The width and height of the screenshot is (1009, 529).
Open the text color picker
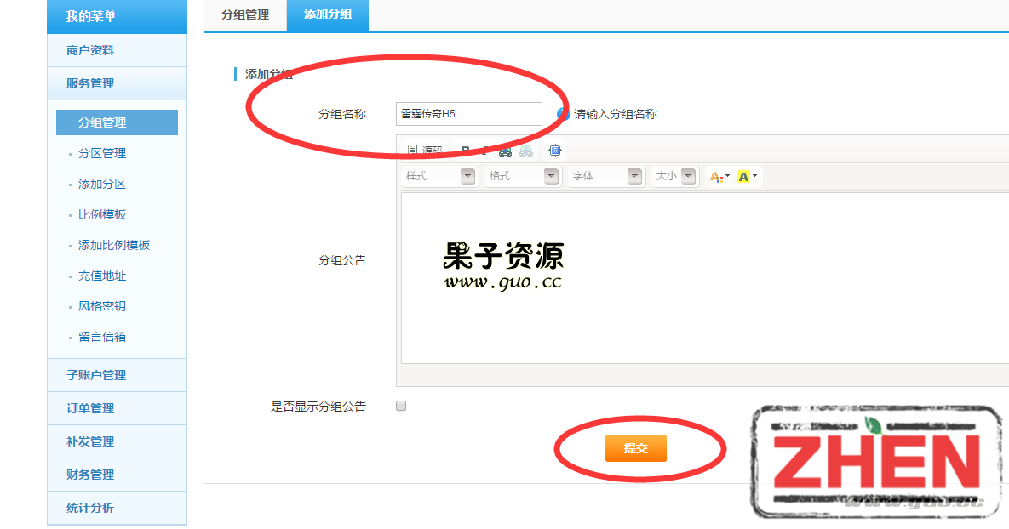click(x=719, y=176)
